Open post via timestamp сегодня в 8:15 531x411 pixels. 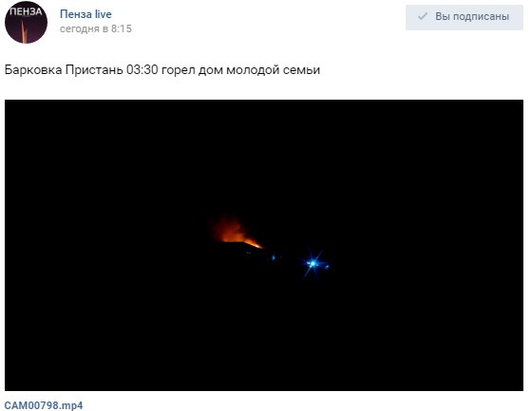(96, 28)
